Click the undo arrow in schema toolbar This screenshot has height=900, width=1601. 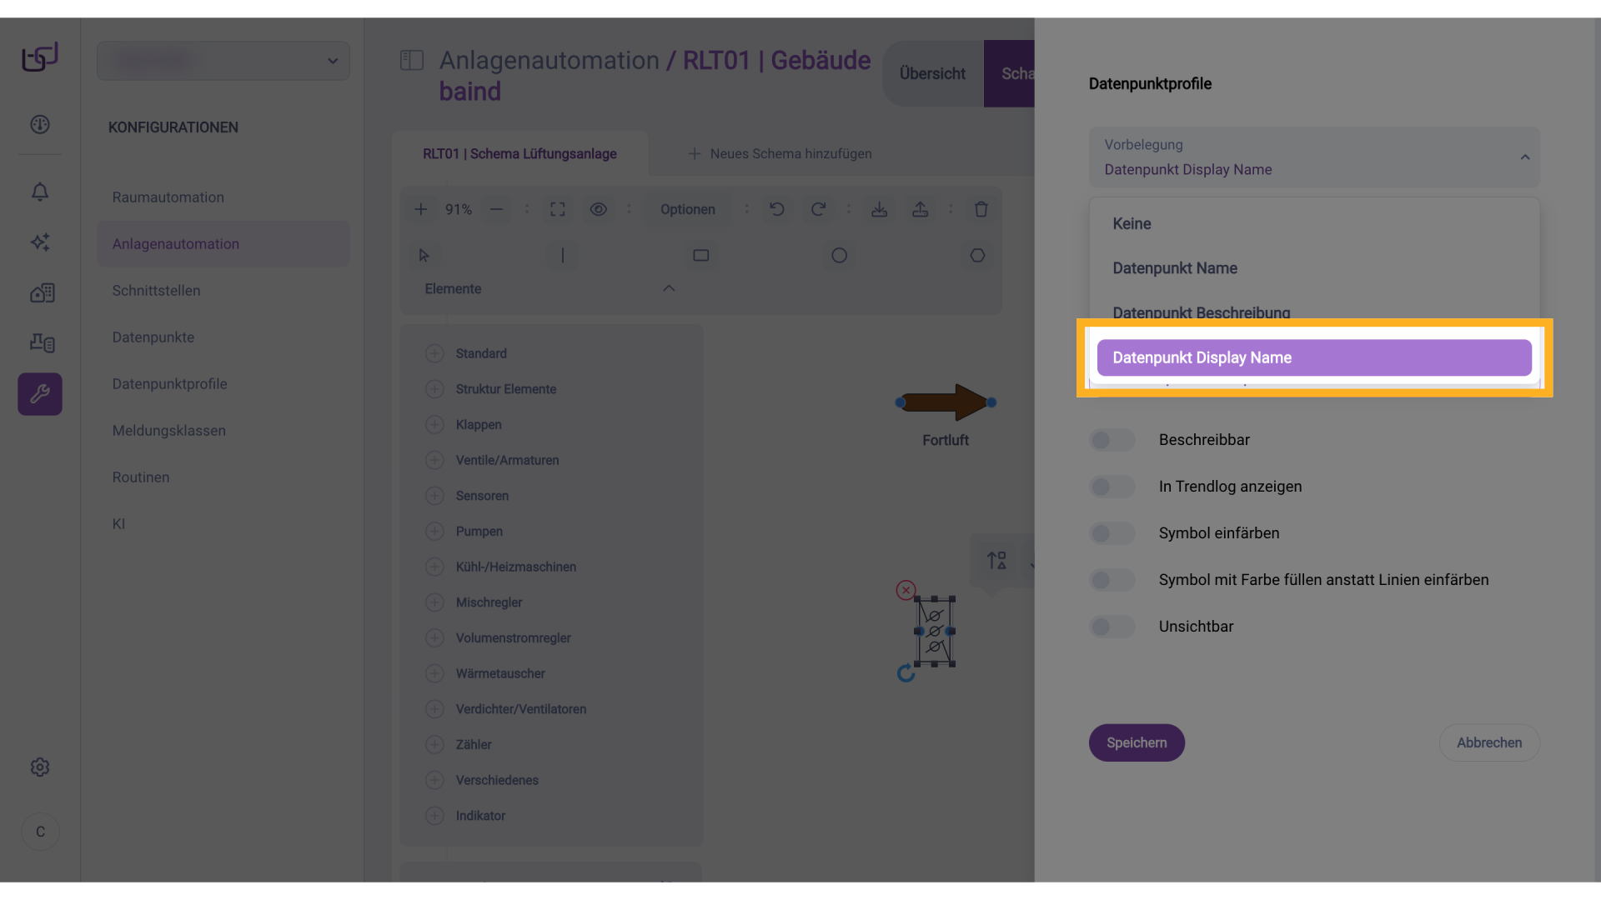(776, 209)
